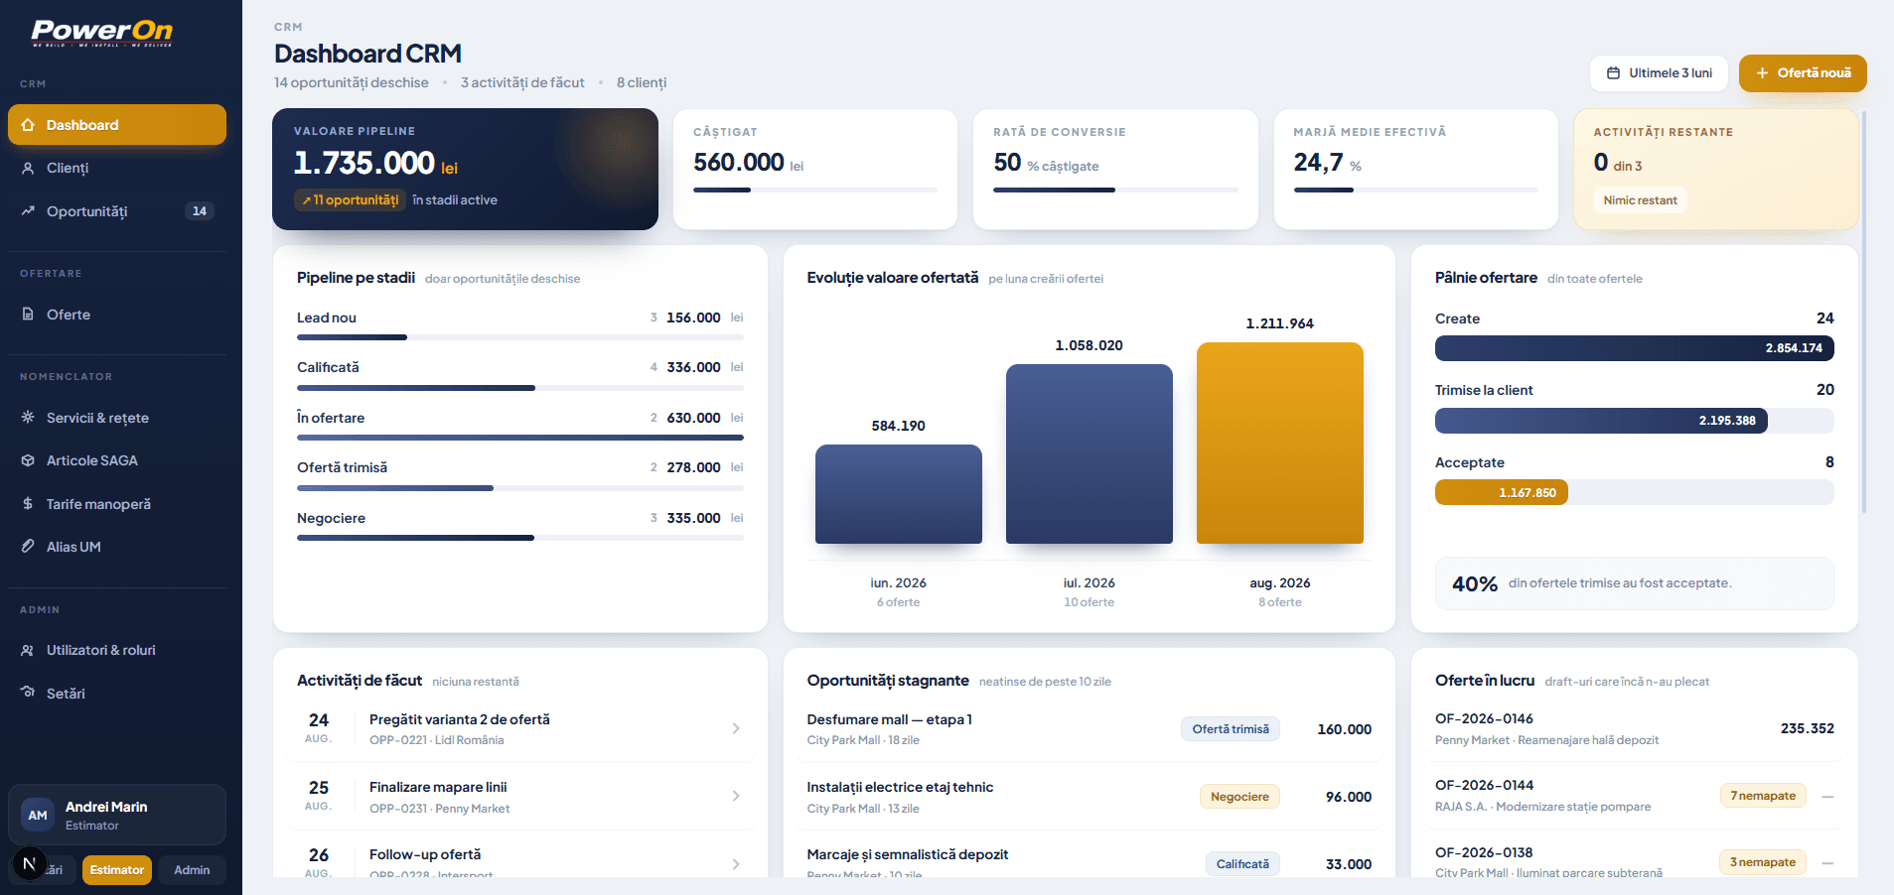Click the Create funnel bar showing 2.854.174

point(1635,348)
